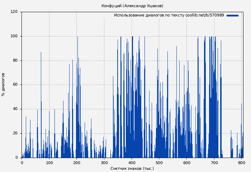The width and height of the screenshot is (251, 172).
Task: Click the y-axis tick label 20
Action: (x=15, y=133)
